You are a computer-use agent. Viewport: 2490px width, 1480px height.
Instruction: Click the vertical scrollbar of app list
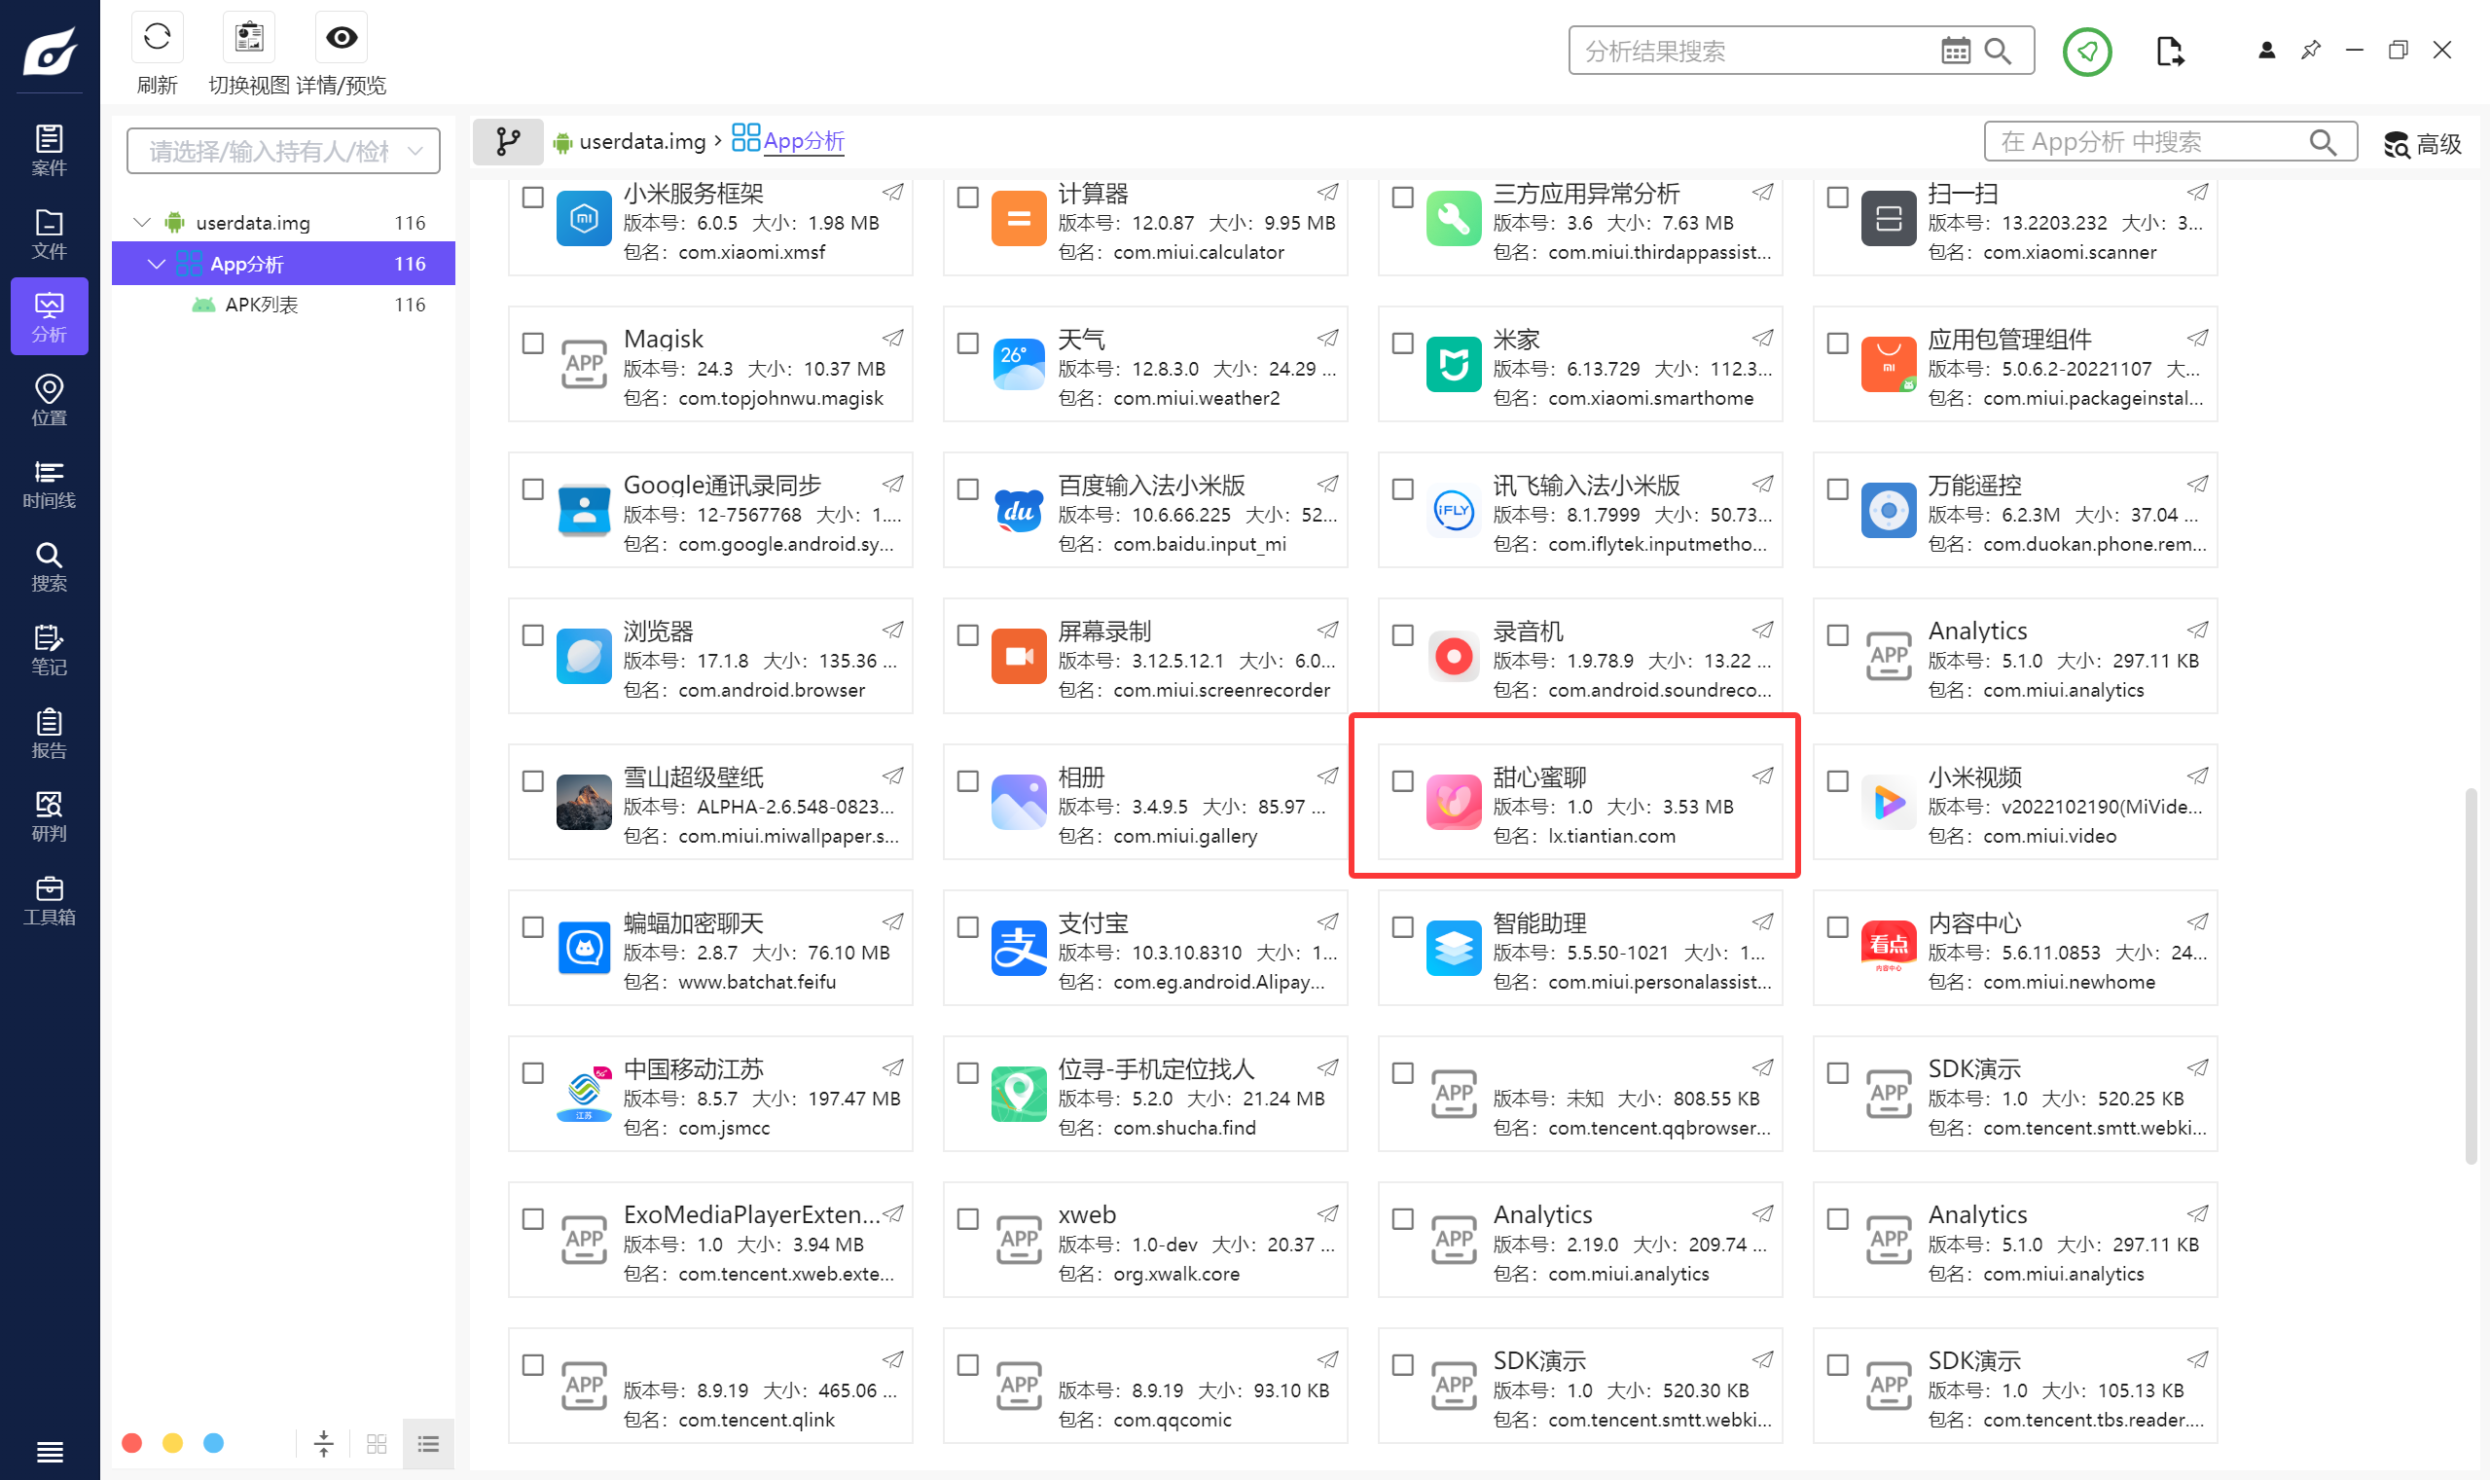2471,975
